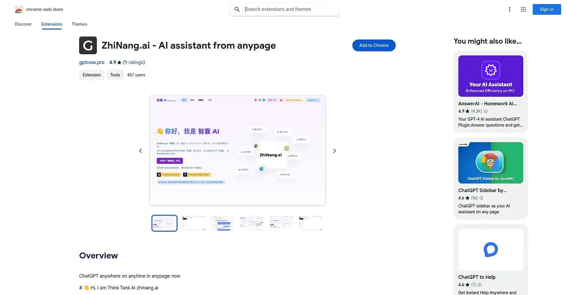Click the ChatGPT Sidebar by... title

coord(483,190)
